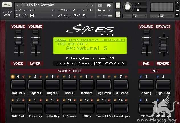Select the TX802 voice button
The width and height of the screenshot is (180, 123).
(87, 108)
